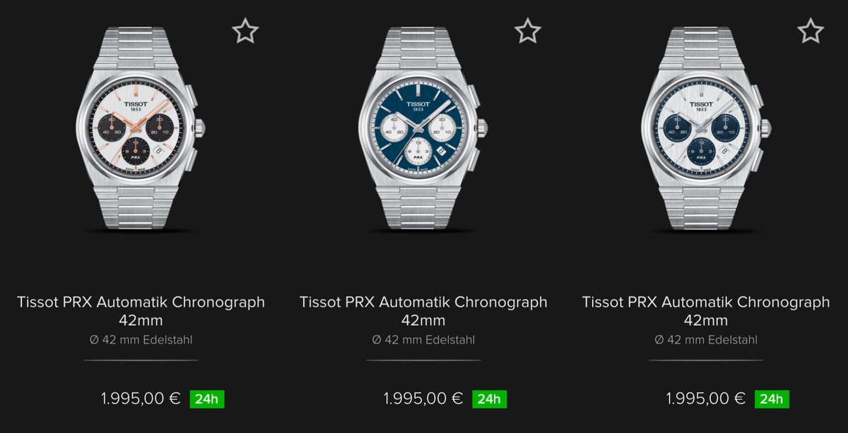
Task: Click the divider line below the blue-dial watch's description
Action: (423, 360)
